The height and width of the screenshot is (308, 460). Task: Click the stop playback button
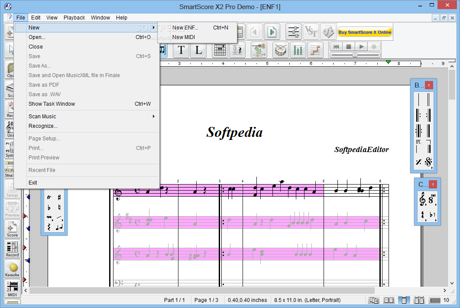[349, 47]
